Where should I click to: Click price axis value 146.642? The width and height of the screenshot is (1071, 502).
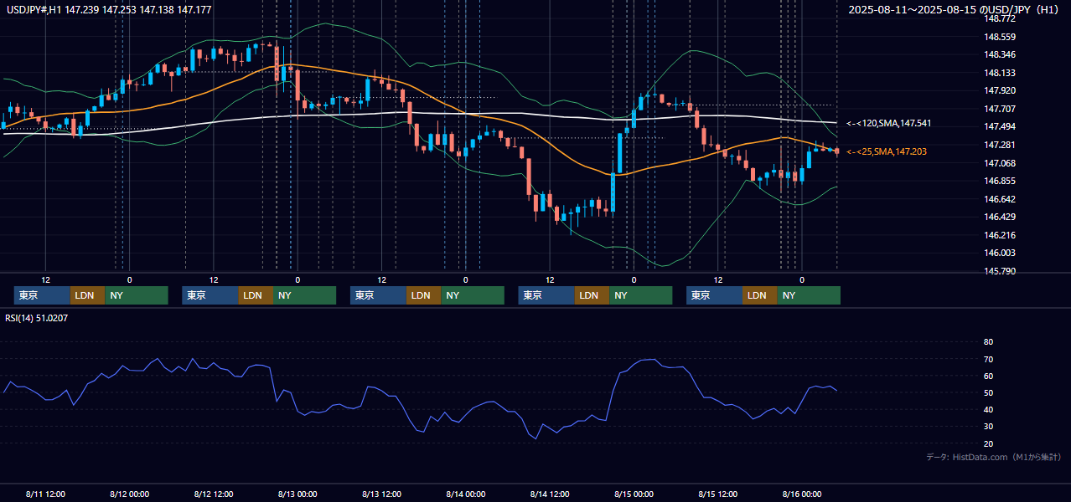click(1000, 199)
